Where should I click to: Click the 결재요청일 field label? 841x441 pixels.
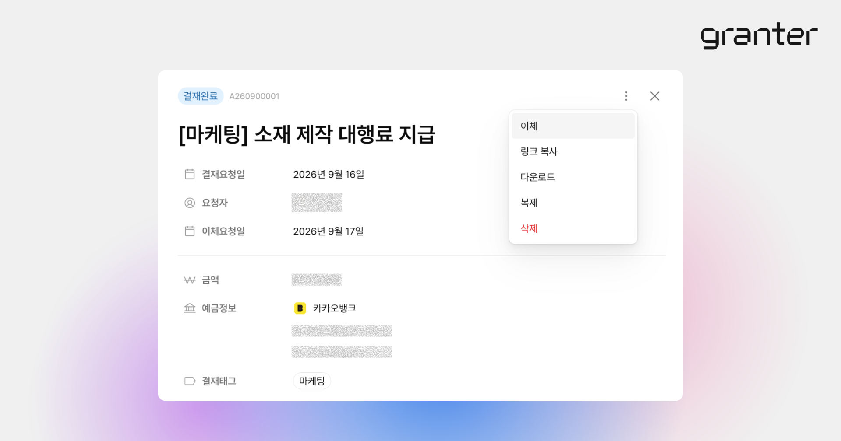point(223,174)
